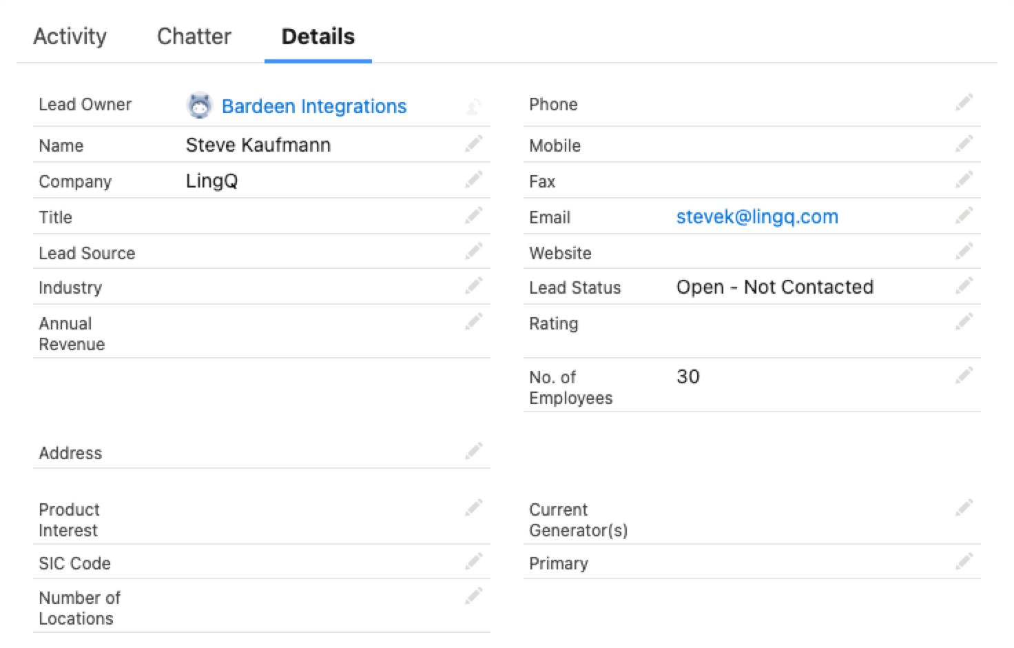Edit Annual Revenue via pencil icon

(x=474, y=321)
